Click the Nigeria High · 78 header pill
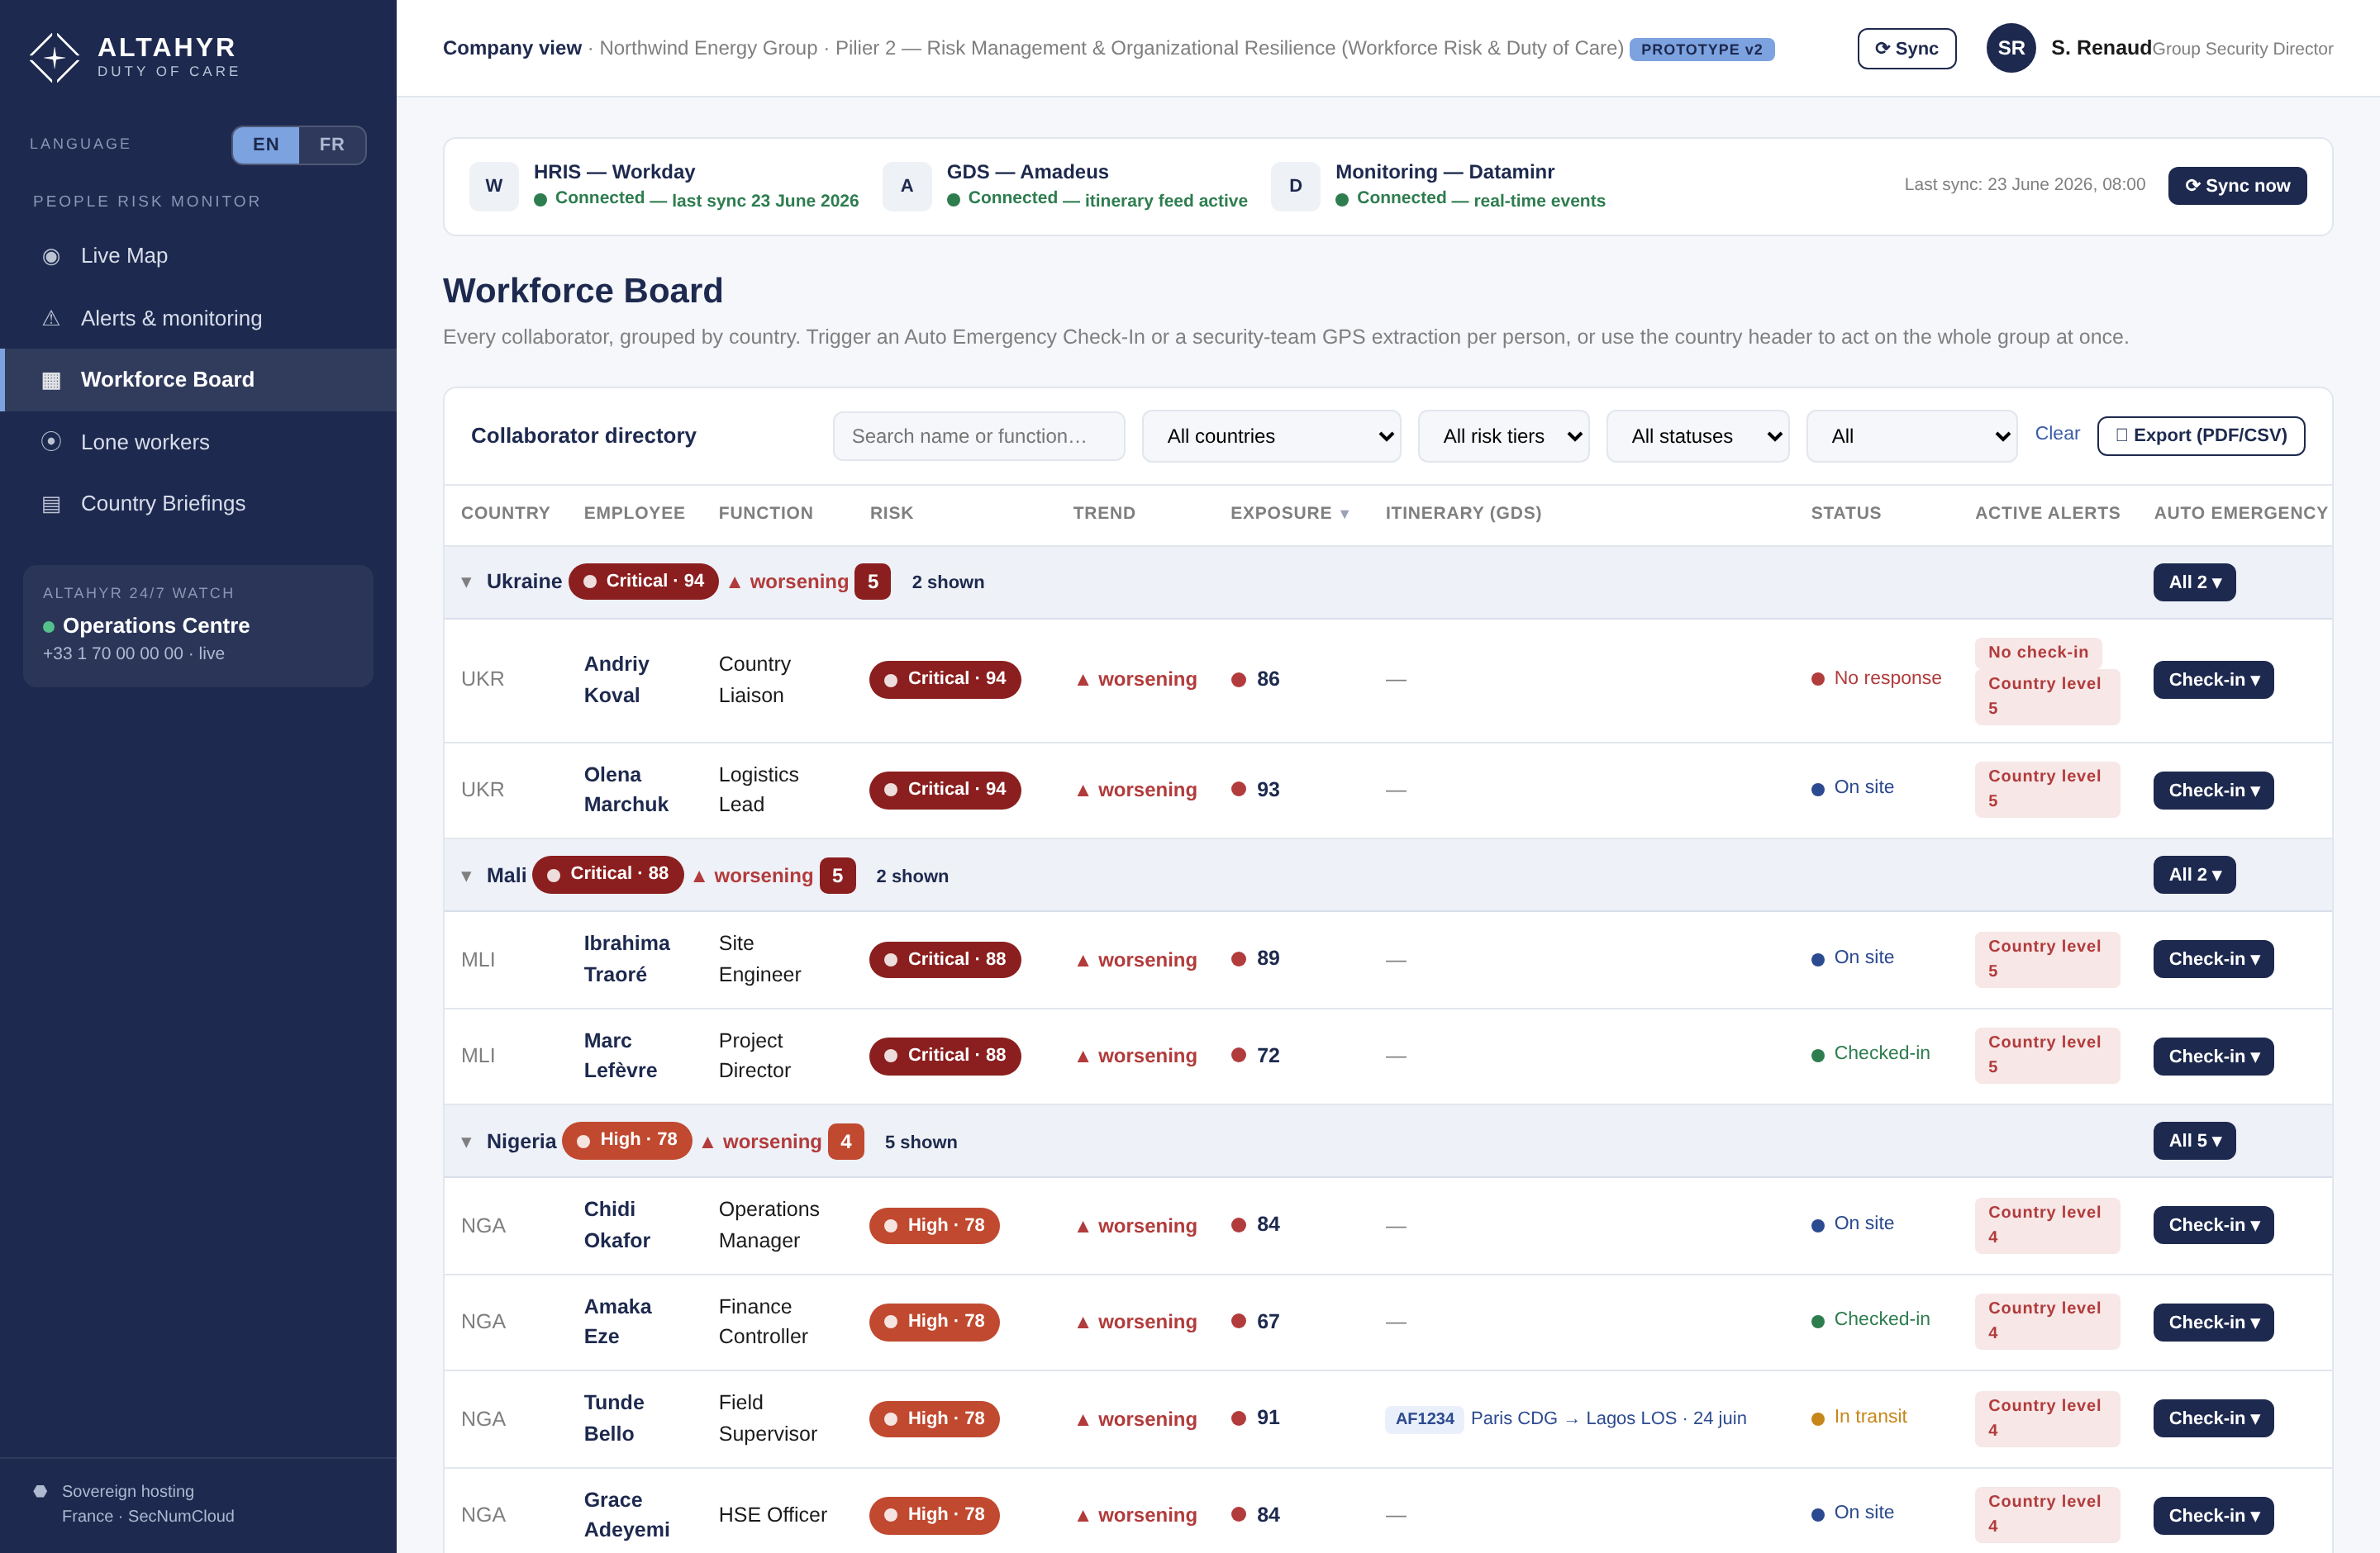This screenshot has height=1553, width=2380. click(x=627, y=1140)
